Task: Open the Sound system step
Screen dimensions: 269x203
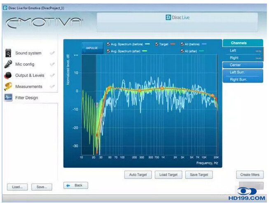Action: click(x=28, y=53)
